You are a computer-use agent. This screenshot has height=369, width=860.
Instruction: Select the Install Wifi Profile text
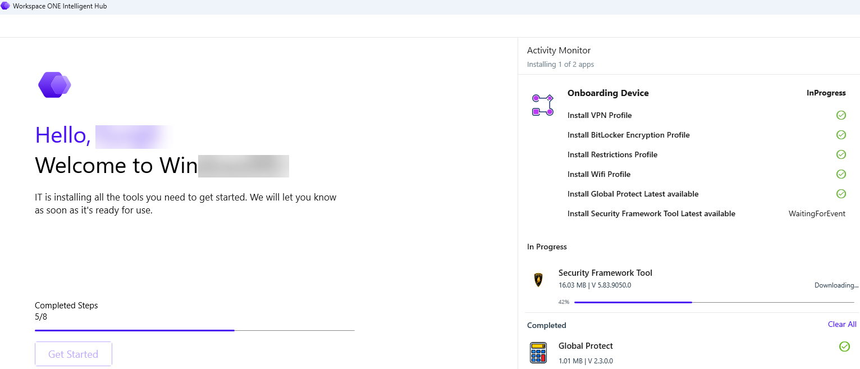[599, 174]
